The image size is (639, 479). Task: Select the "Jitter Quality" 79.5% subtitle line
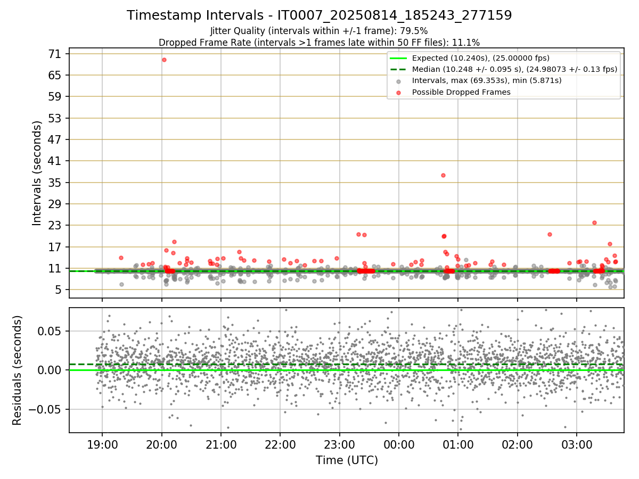point(319,31)
